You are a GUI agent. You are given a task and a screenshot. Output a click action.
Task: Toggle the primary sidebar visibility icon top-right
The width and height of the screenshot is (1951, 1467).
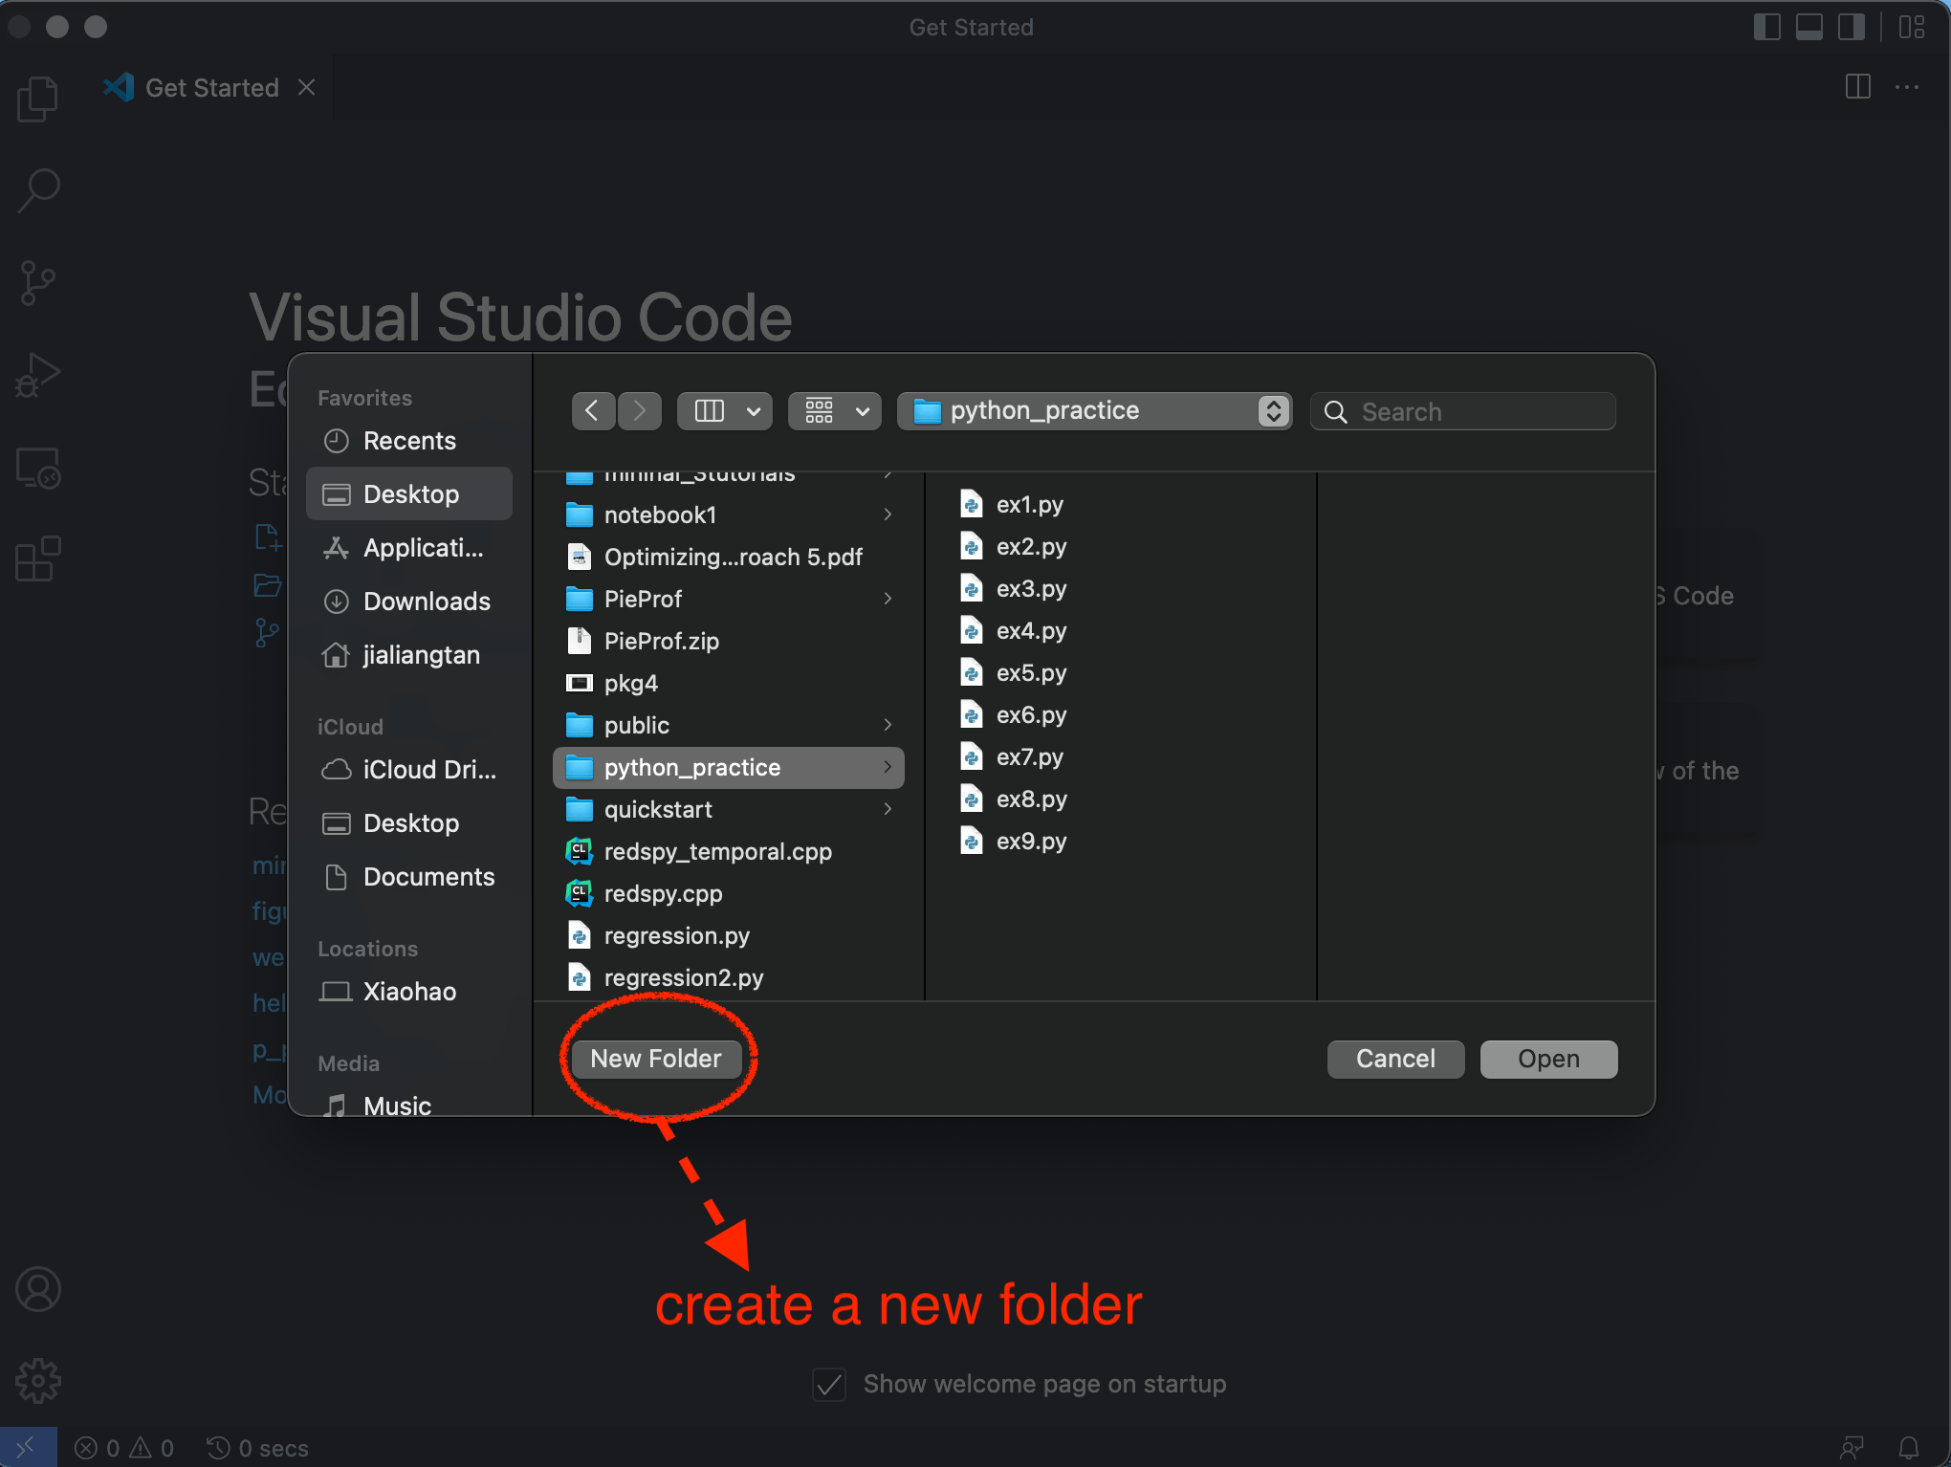(x=1768, y=27)
